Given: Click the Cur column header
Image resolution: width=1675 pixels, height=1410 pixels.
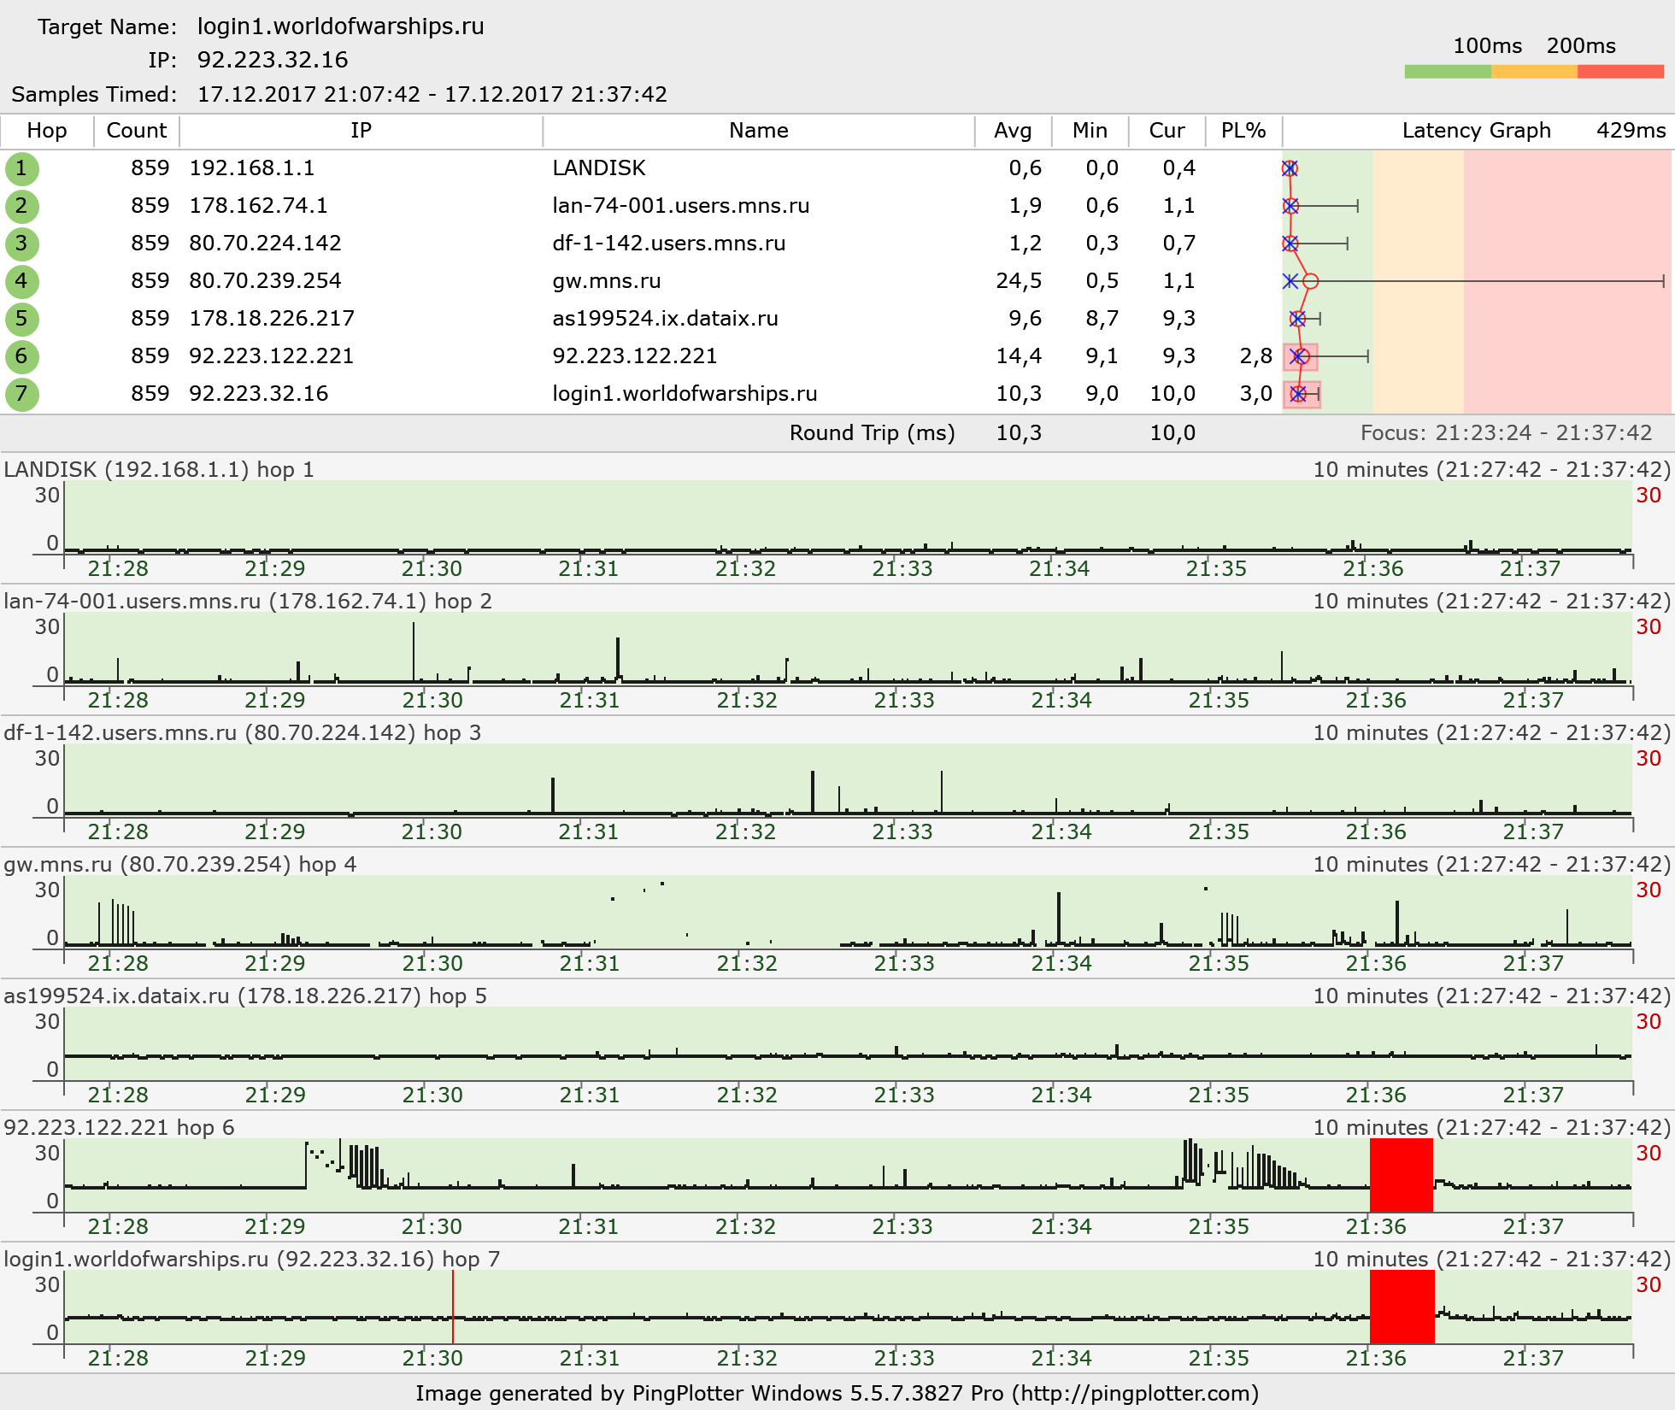Looking at the screenshot, I should (x=1167, y=131).
